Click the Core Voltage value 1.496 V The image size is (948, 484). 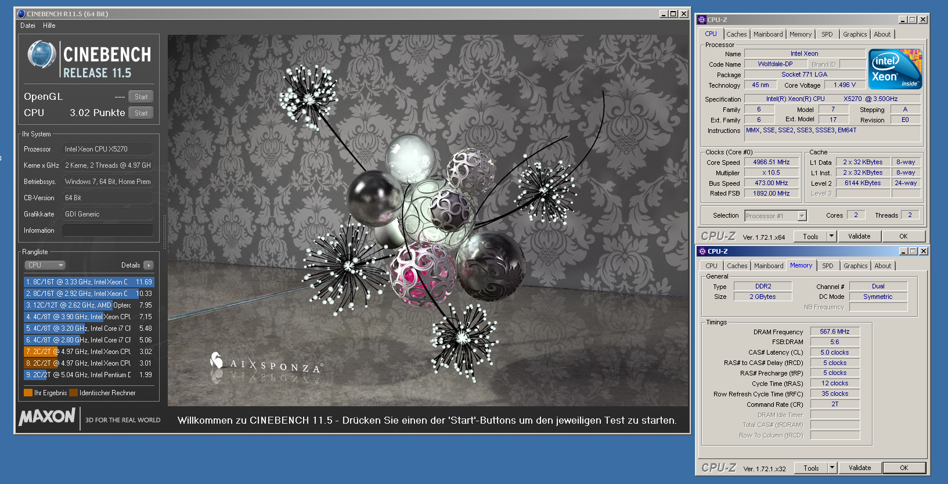pos(845,85)
